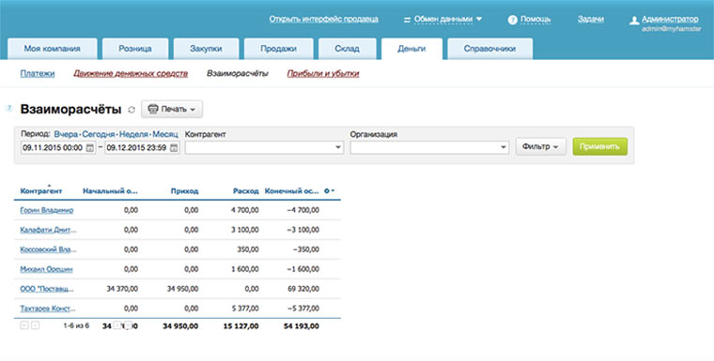Screen dimensions: 714x361
Task: Click the 34 370,00 opening balance cell
Action: (122, 289)
